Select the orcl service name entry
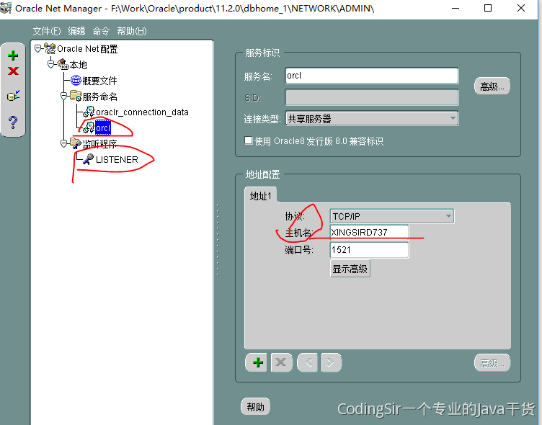Screen dimensions: 542x425 [x=103, y=127]
